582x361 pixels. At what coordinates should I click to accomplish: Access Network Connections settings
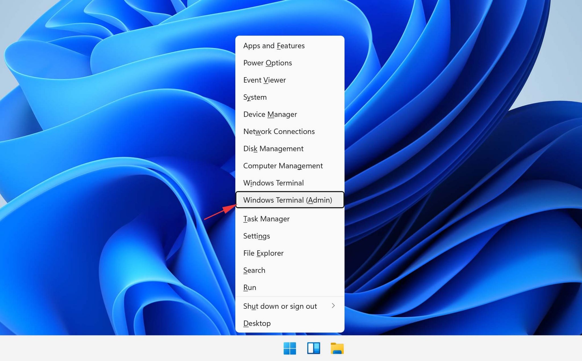click(x=279, y=131)
